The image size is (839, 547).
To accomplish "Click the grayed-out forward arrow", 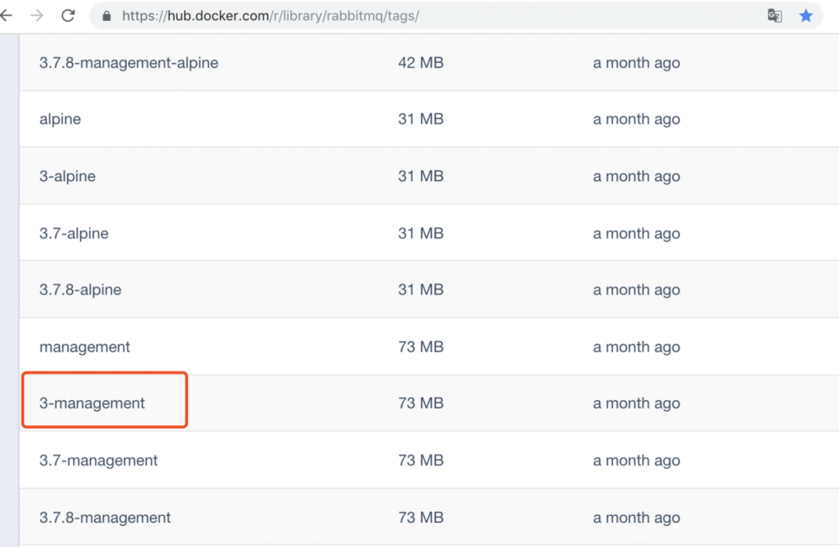I will point(38,15).
